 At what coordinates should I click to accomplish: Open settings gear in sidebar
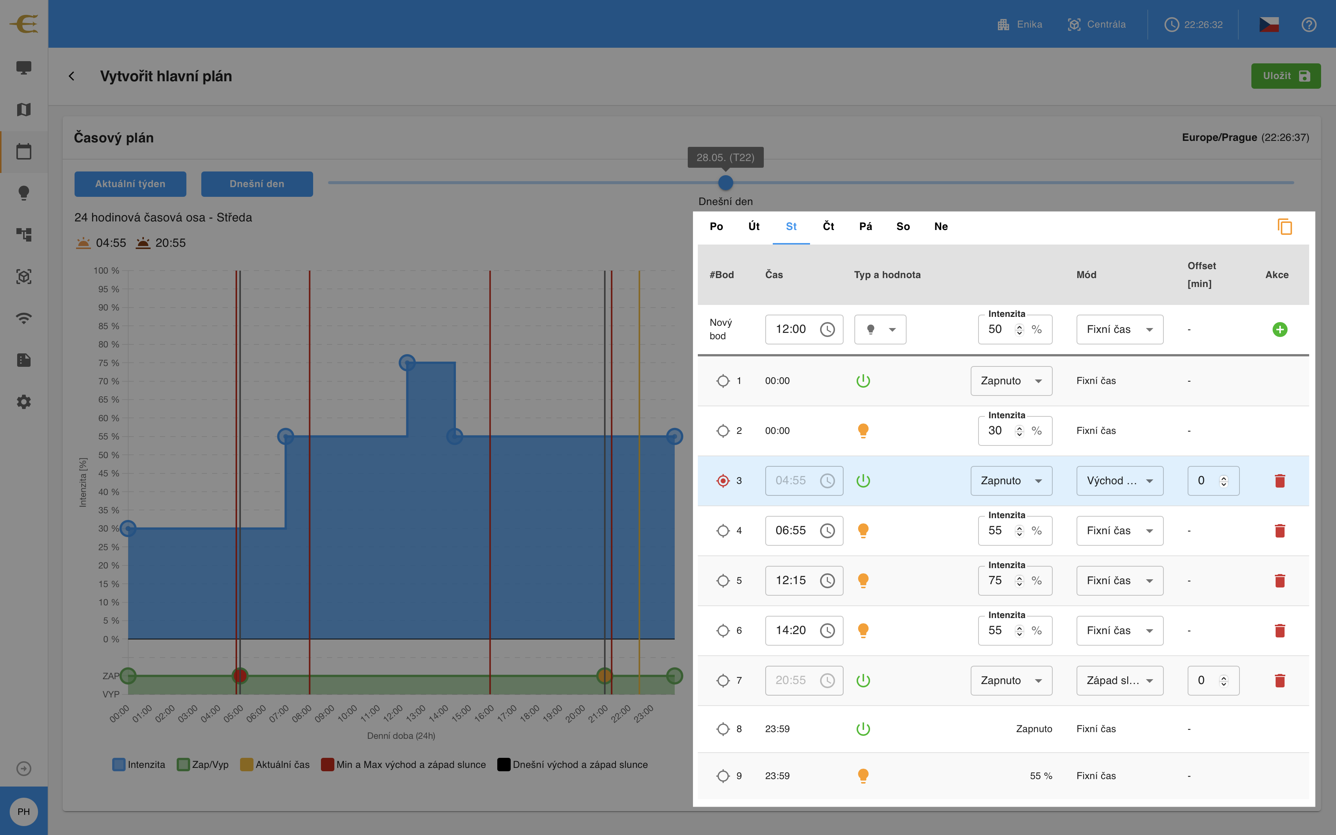click(24, 401)
